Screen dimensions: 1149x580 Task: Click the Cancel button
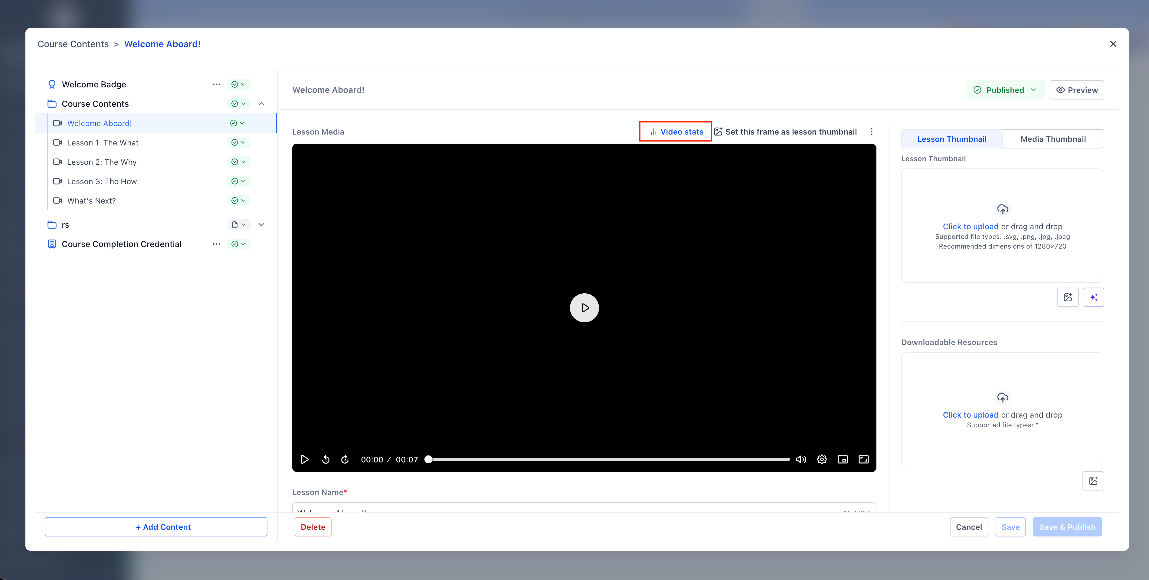[x=969, y=527]
